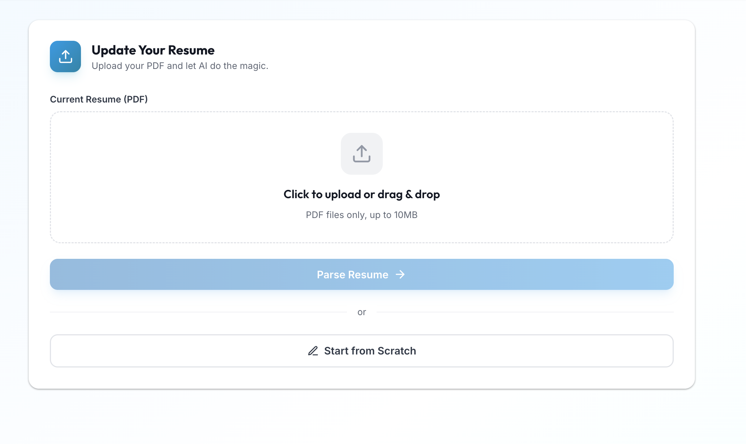Select the upload tray icon above the drop text
The width and height of the screenshot is (746, 444).
pos(361,154)
